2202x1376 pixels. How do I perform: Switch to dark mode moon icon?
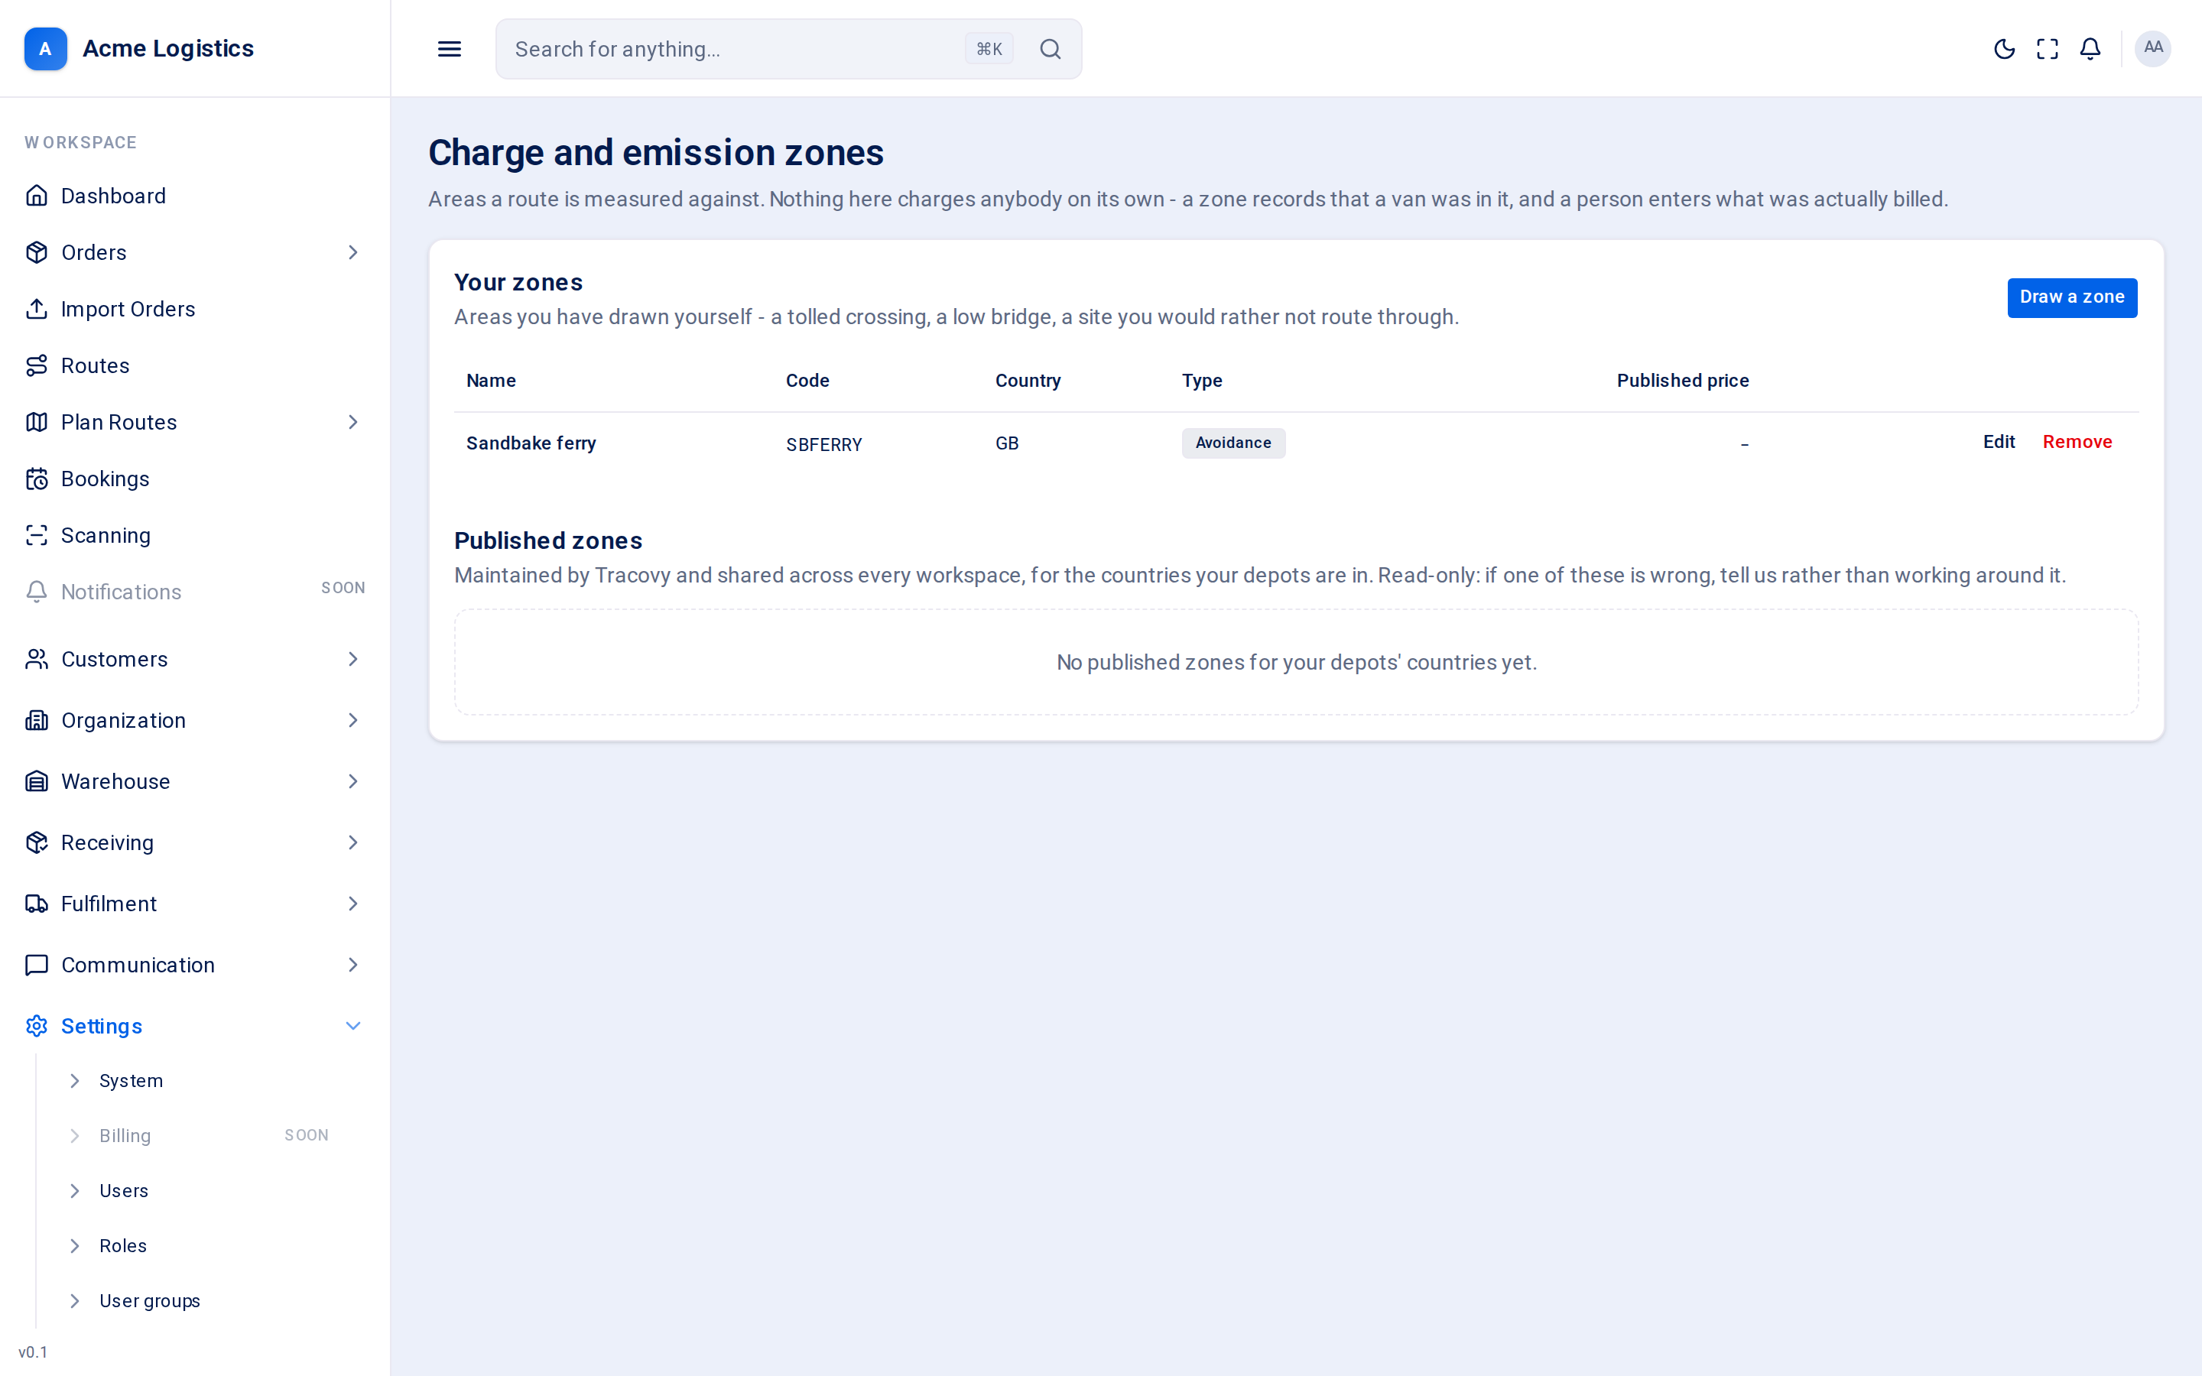(2004, 49)
